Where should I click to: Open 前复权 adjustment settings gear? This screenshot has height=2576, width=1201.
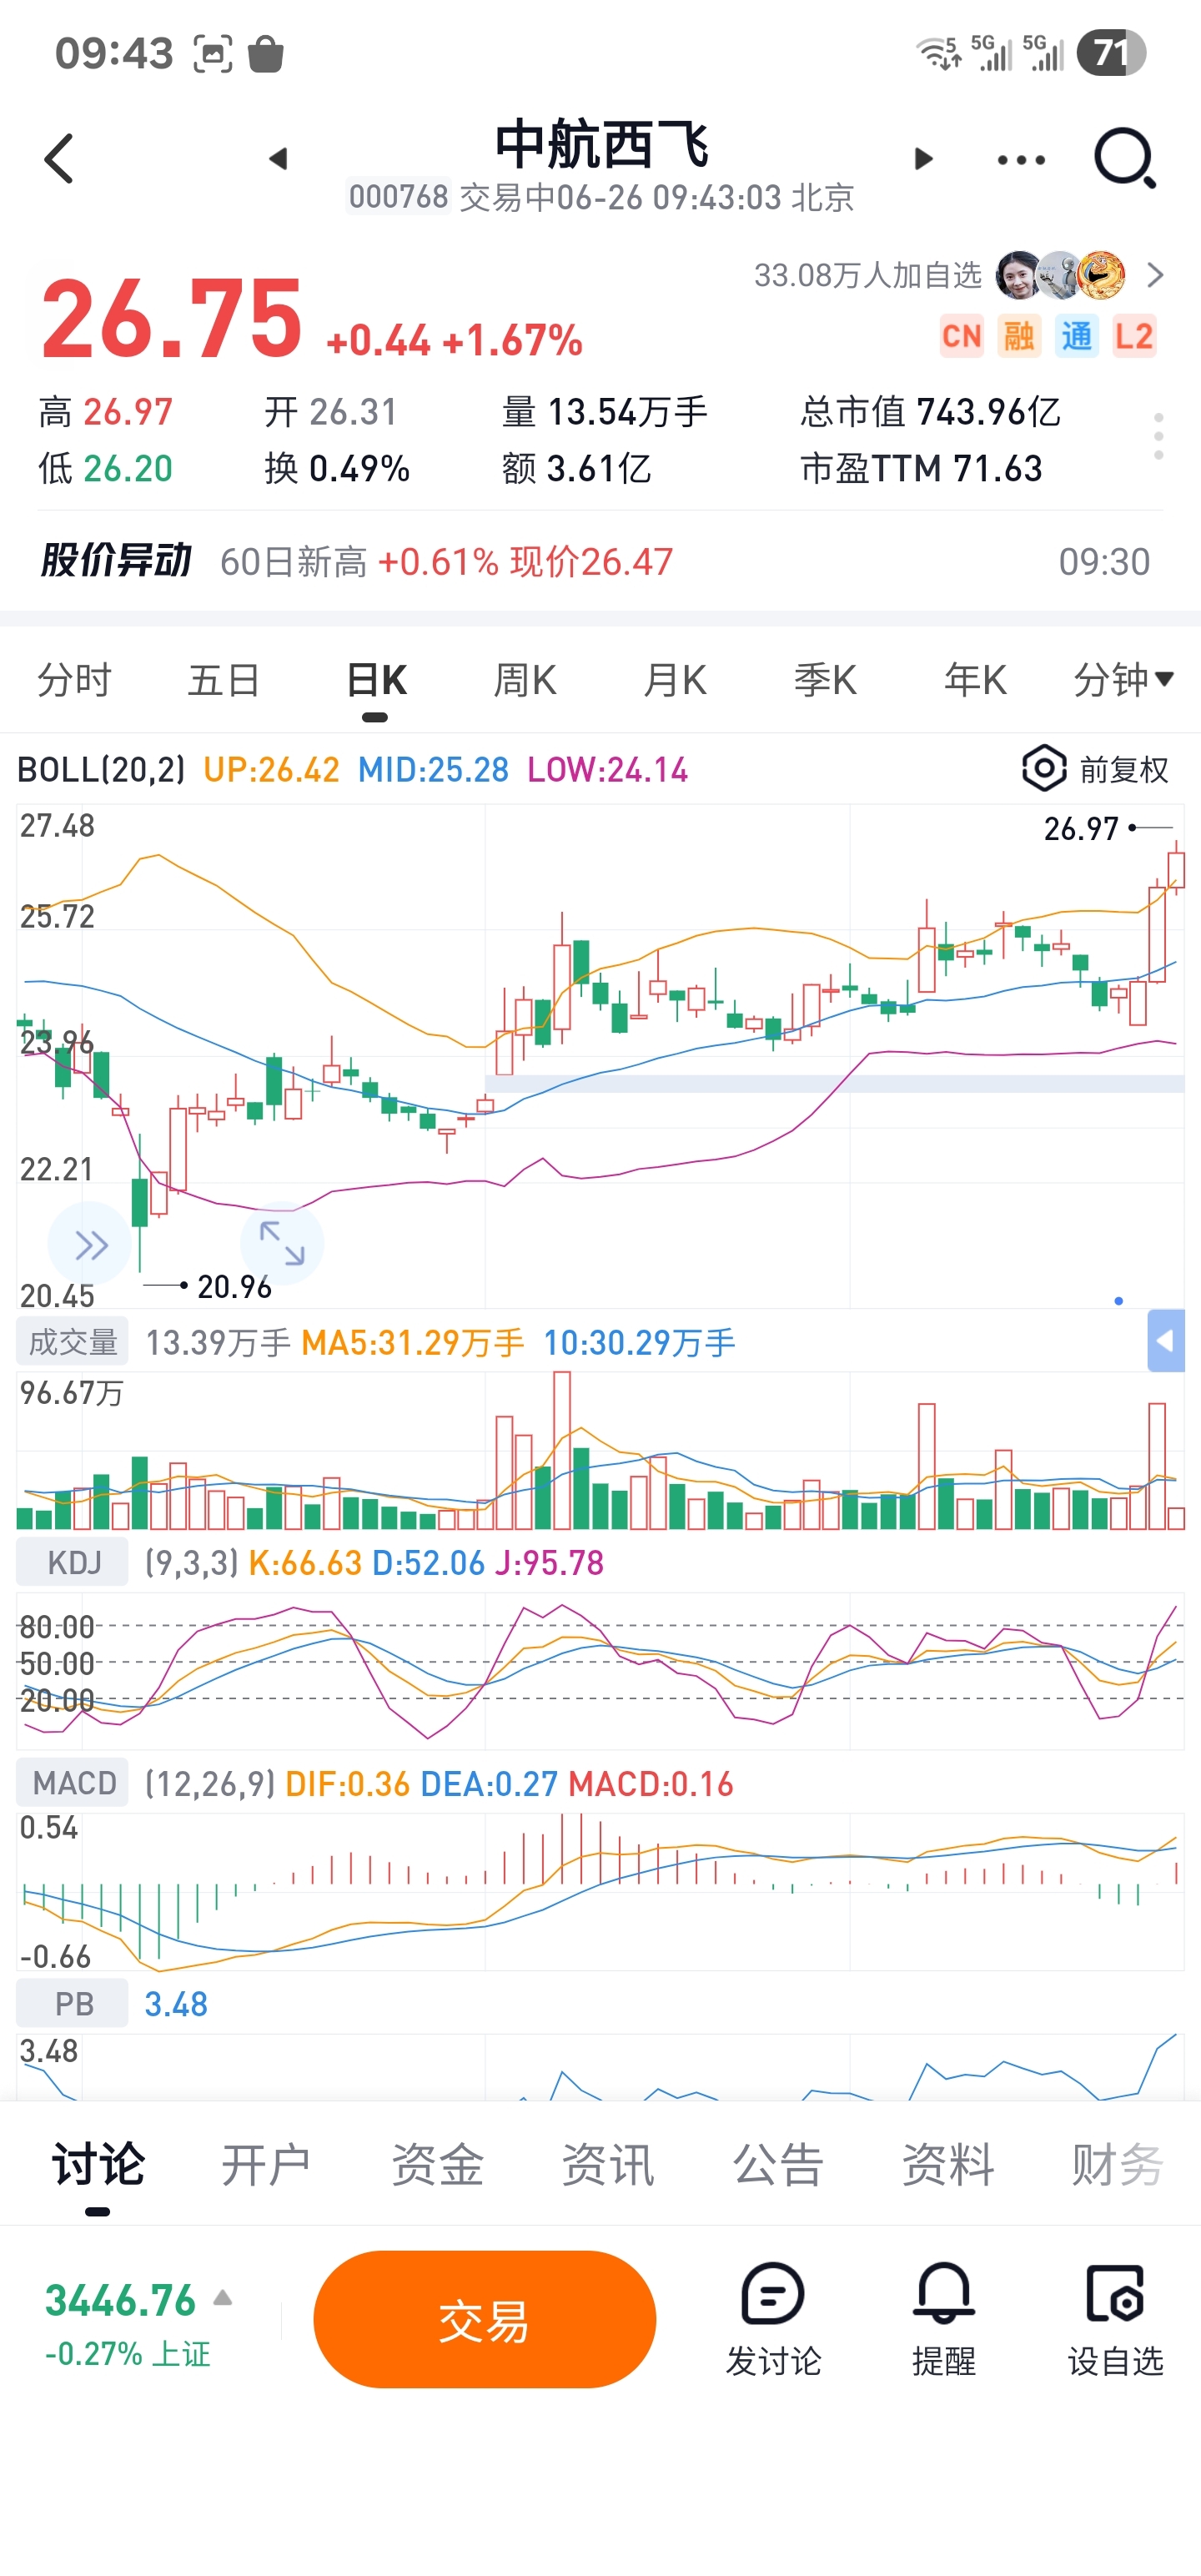(1095, 769)
